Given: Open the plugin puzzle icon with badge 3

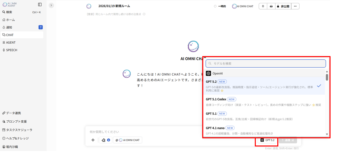Looking at the screenshot, I should (105, 140).
